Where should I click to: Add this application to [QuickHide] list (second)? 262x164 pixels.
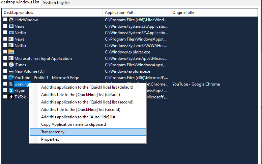click(x=88, y=102)
